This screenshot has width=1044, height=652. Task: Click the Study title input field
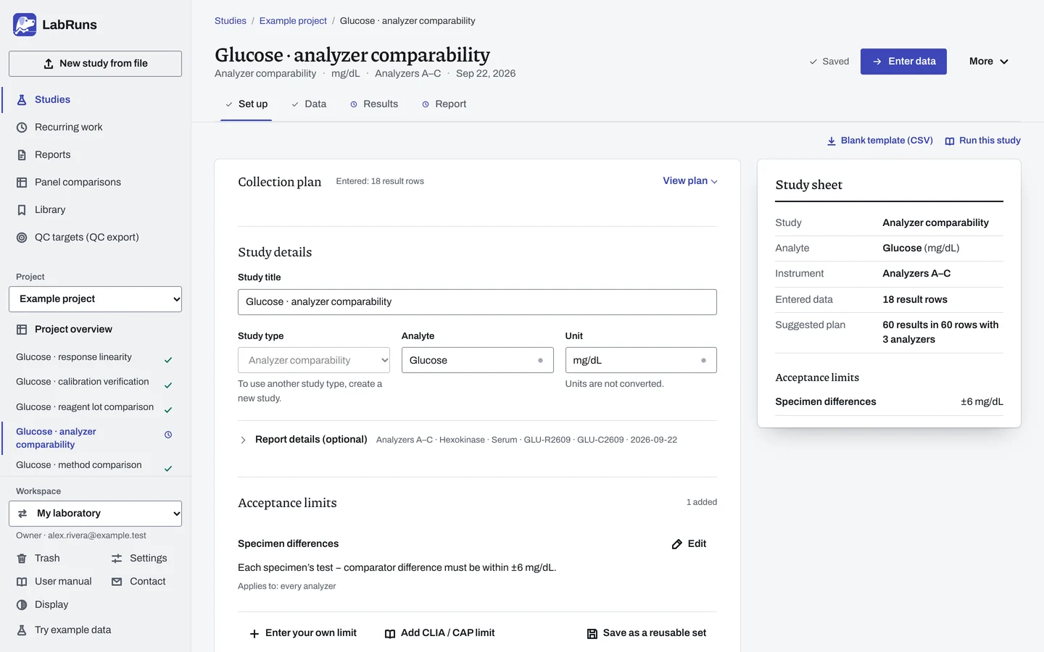click(x=477, y=302)
